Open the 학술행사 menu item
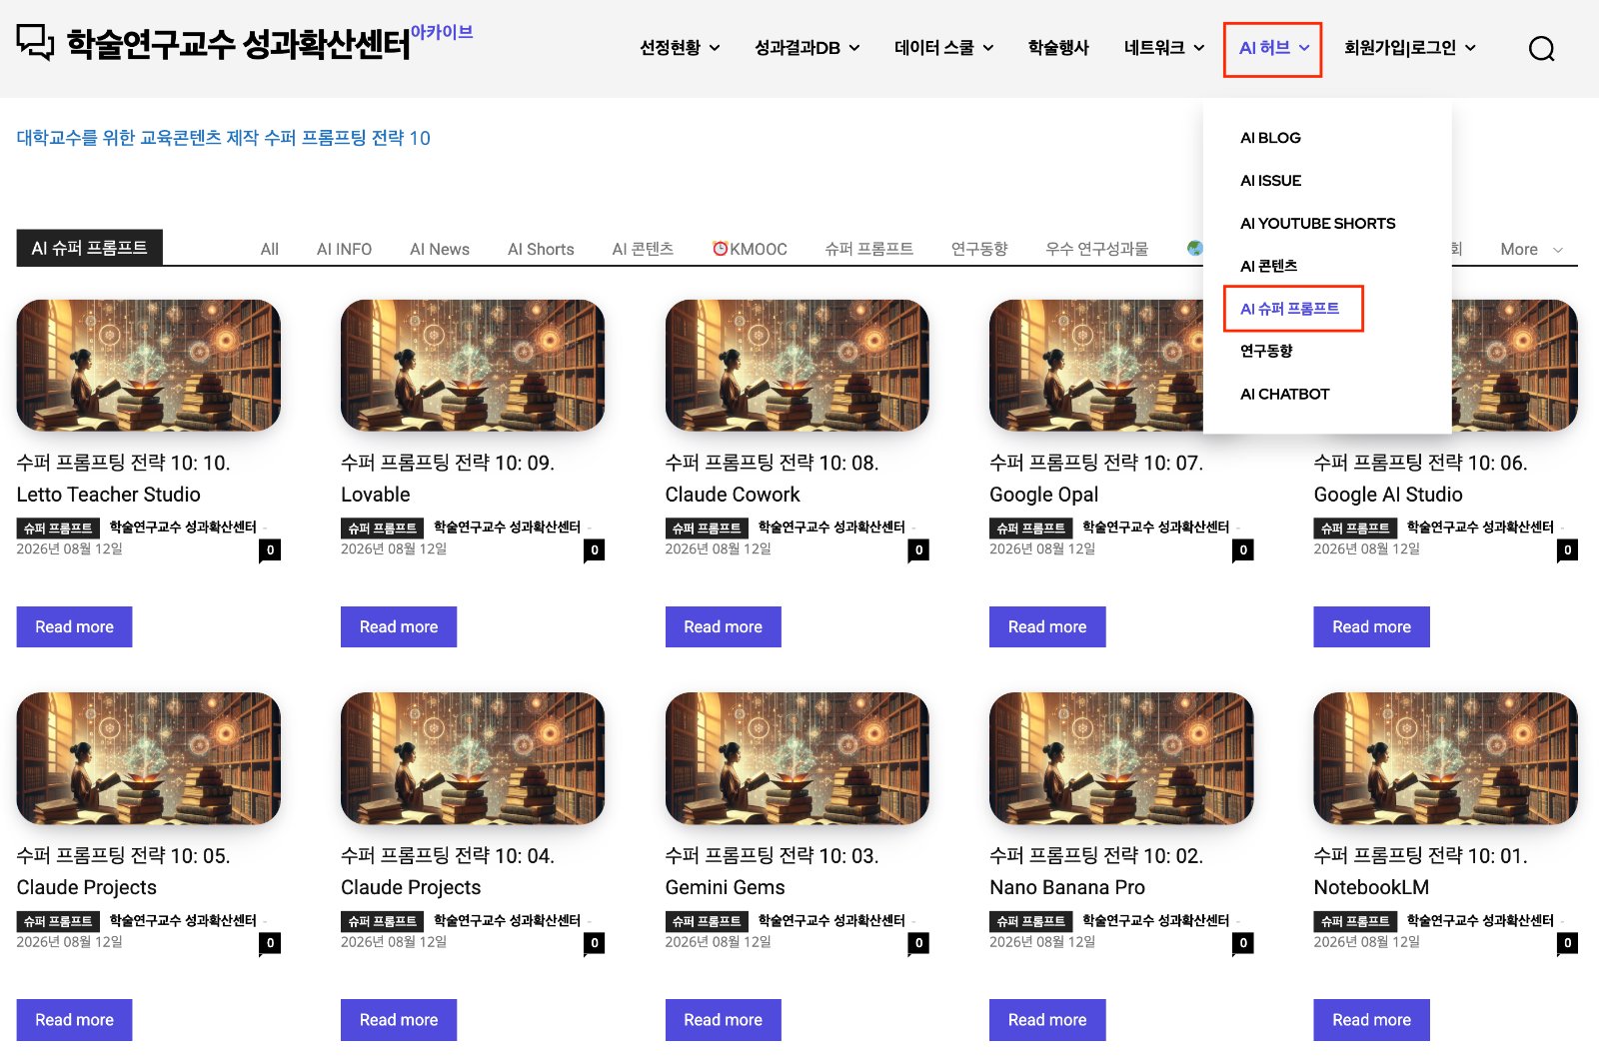 click(1058, 48)
